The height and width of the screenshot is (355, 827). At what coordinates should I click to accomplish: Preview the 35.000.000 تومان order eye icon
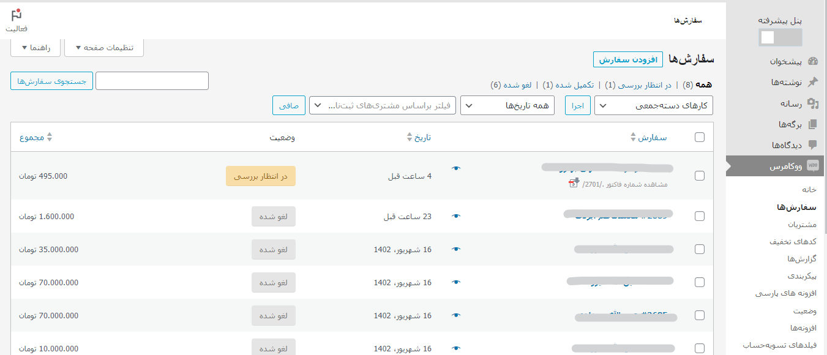coord(455,249)
